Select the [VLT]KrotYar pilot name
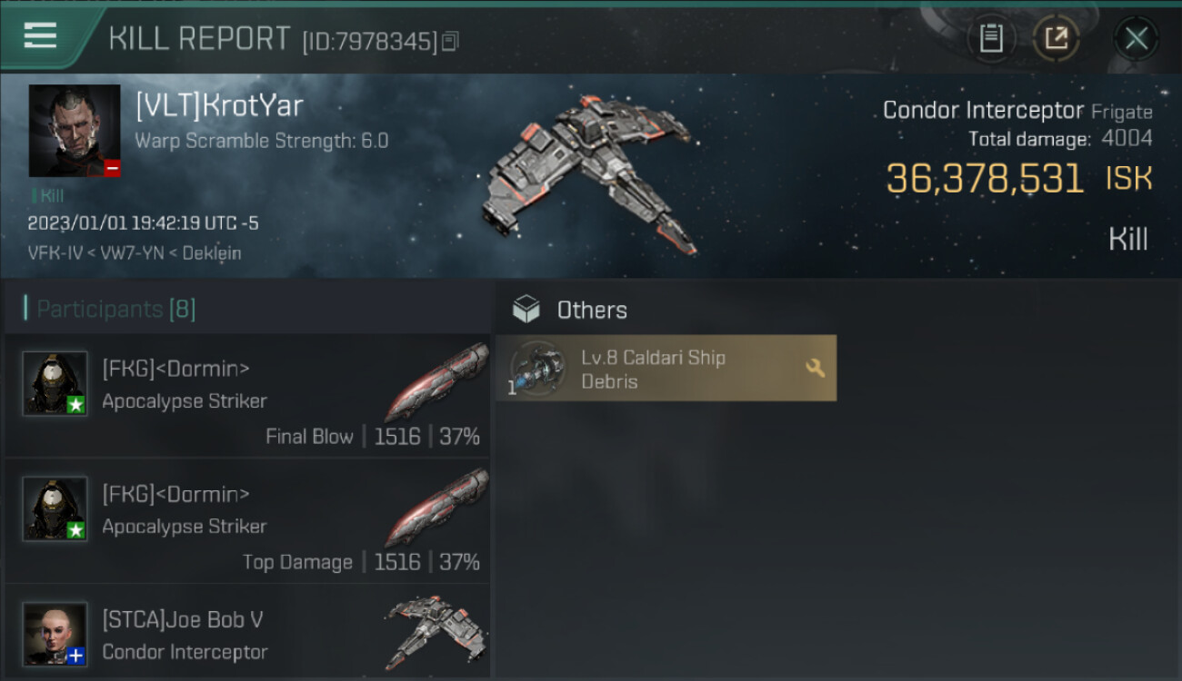The width and height of the screenshot is (1182, 681). click(219, 105)
